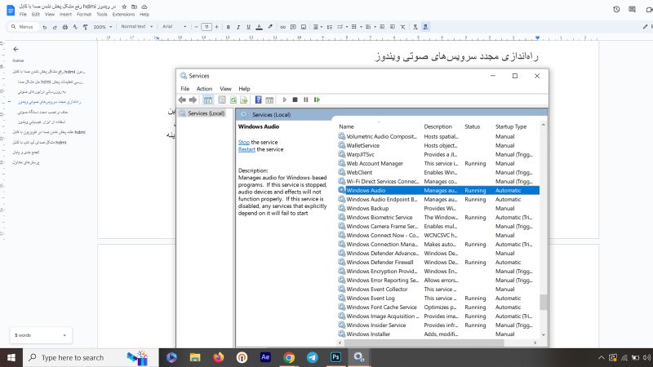Redo in Google Docs toolbar
Screen dimensions: 653x367
tap(55, 27)
